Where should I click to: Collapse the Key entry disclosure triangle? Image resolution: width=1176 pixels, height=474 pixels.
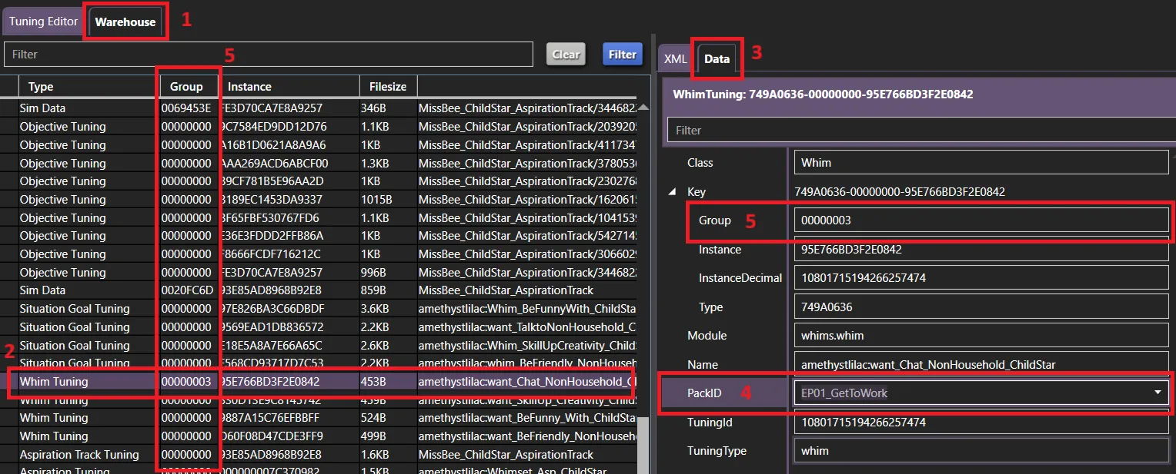click(671, 191)
